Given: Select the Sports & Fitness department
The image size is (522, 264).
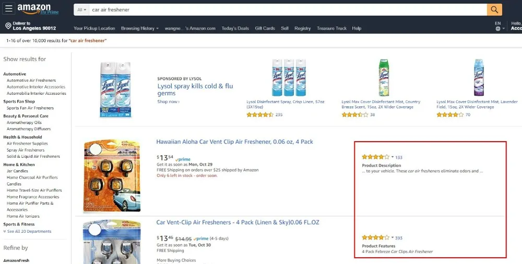Looking at the screenshot, I should click(x=19, y=224).
